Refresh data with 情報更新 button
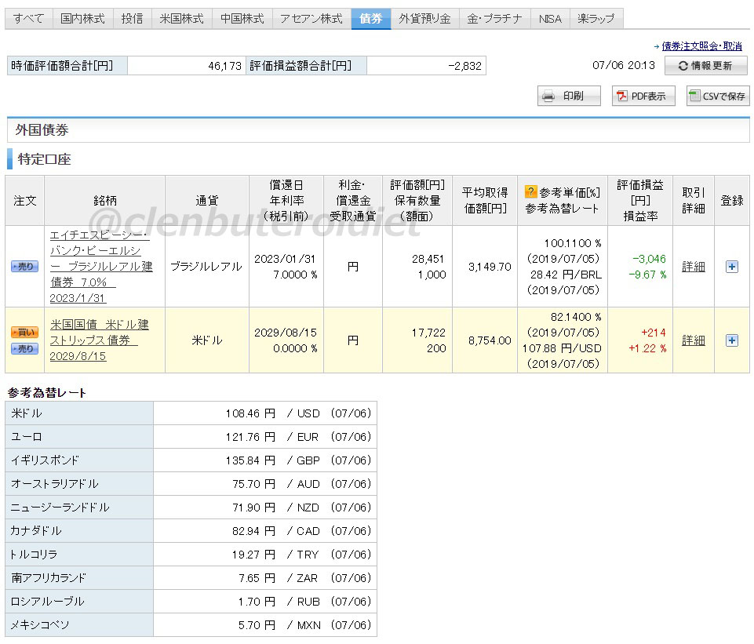This screenshot has width=754, height=644. click(x=706, y=66)
